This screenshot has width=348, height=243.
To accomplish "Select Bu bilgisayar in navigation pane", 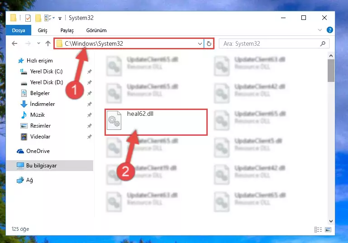I will click(x=50, y=166).
